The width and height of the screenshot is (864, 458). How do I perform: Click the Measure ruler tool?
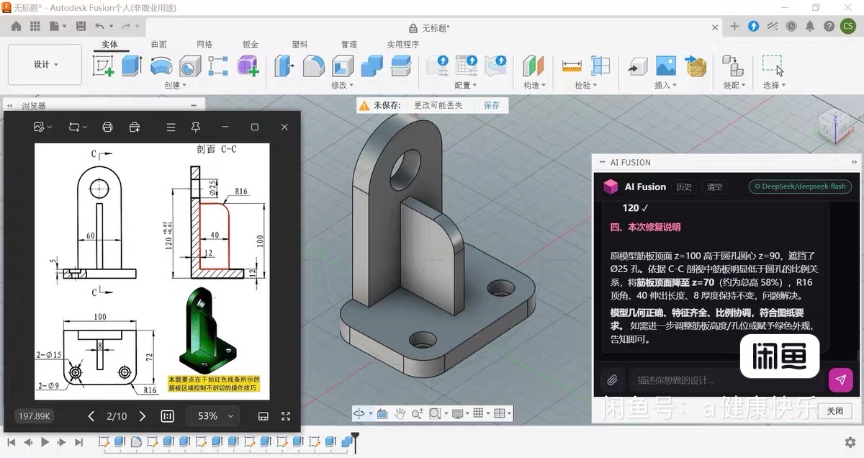tap(572, 66)
